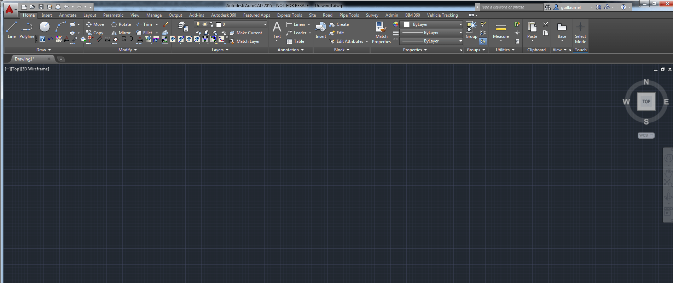The height and width of the screenshot is (283, 673).
Task: Select the Arc tool
Action: click(x=61, y=27)
